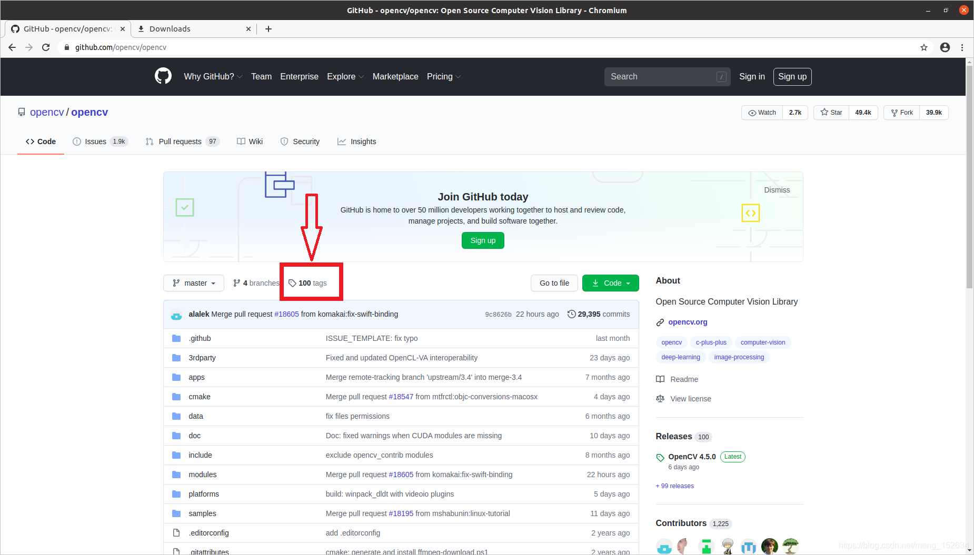Open the Issues tab
974x555 pixels.
pyautogui.click(x=100, y=142)
